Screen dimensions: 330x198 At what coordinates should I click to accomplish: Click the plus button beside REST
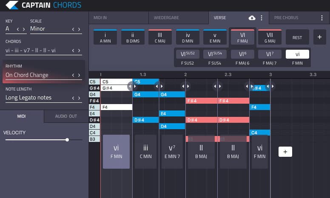pos(319,37)
